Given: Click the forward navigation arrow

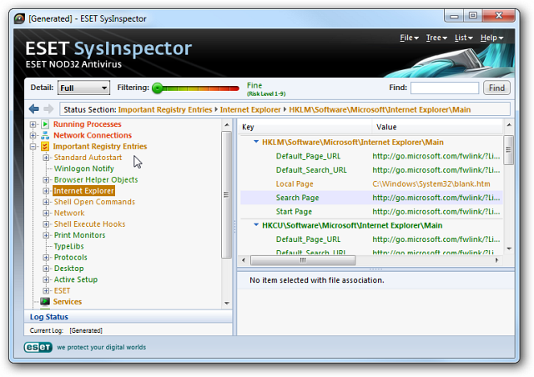Looking at the screenshot, I should point(48,109).
